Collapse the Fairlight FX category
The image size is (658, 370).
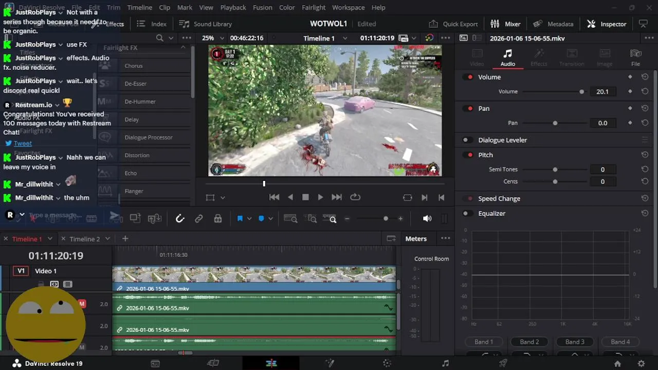click(x=183, y=47)
